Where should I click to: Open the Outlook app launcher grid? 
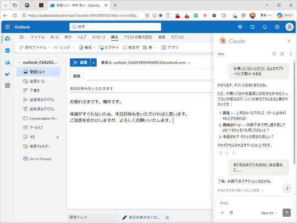pos(7,27)
